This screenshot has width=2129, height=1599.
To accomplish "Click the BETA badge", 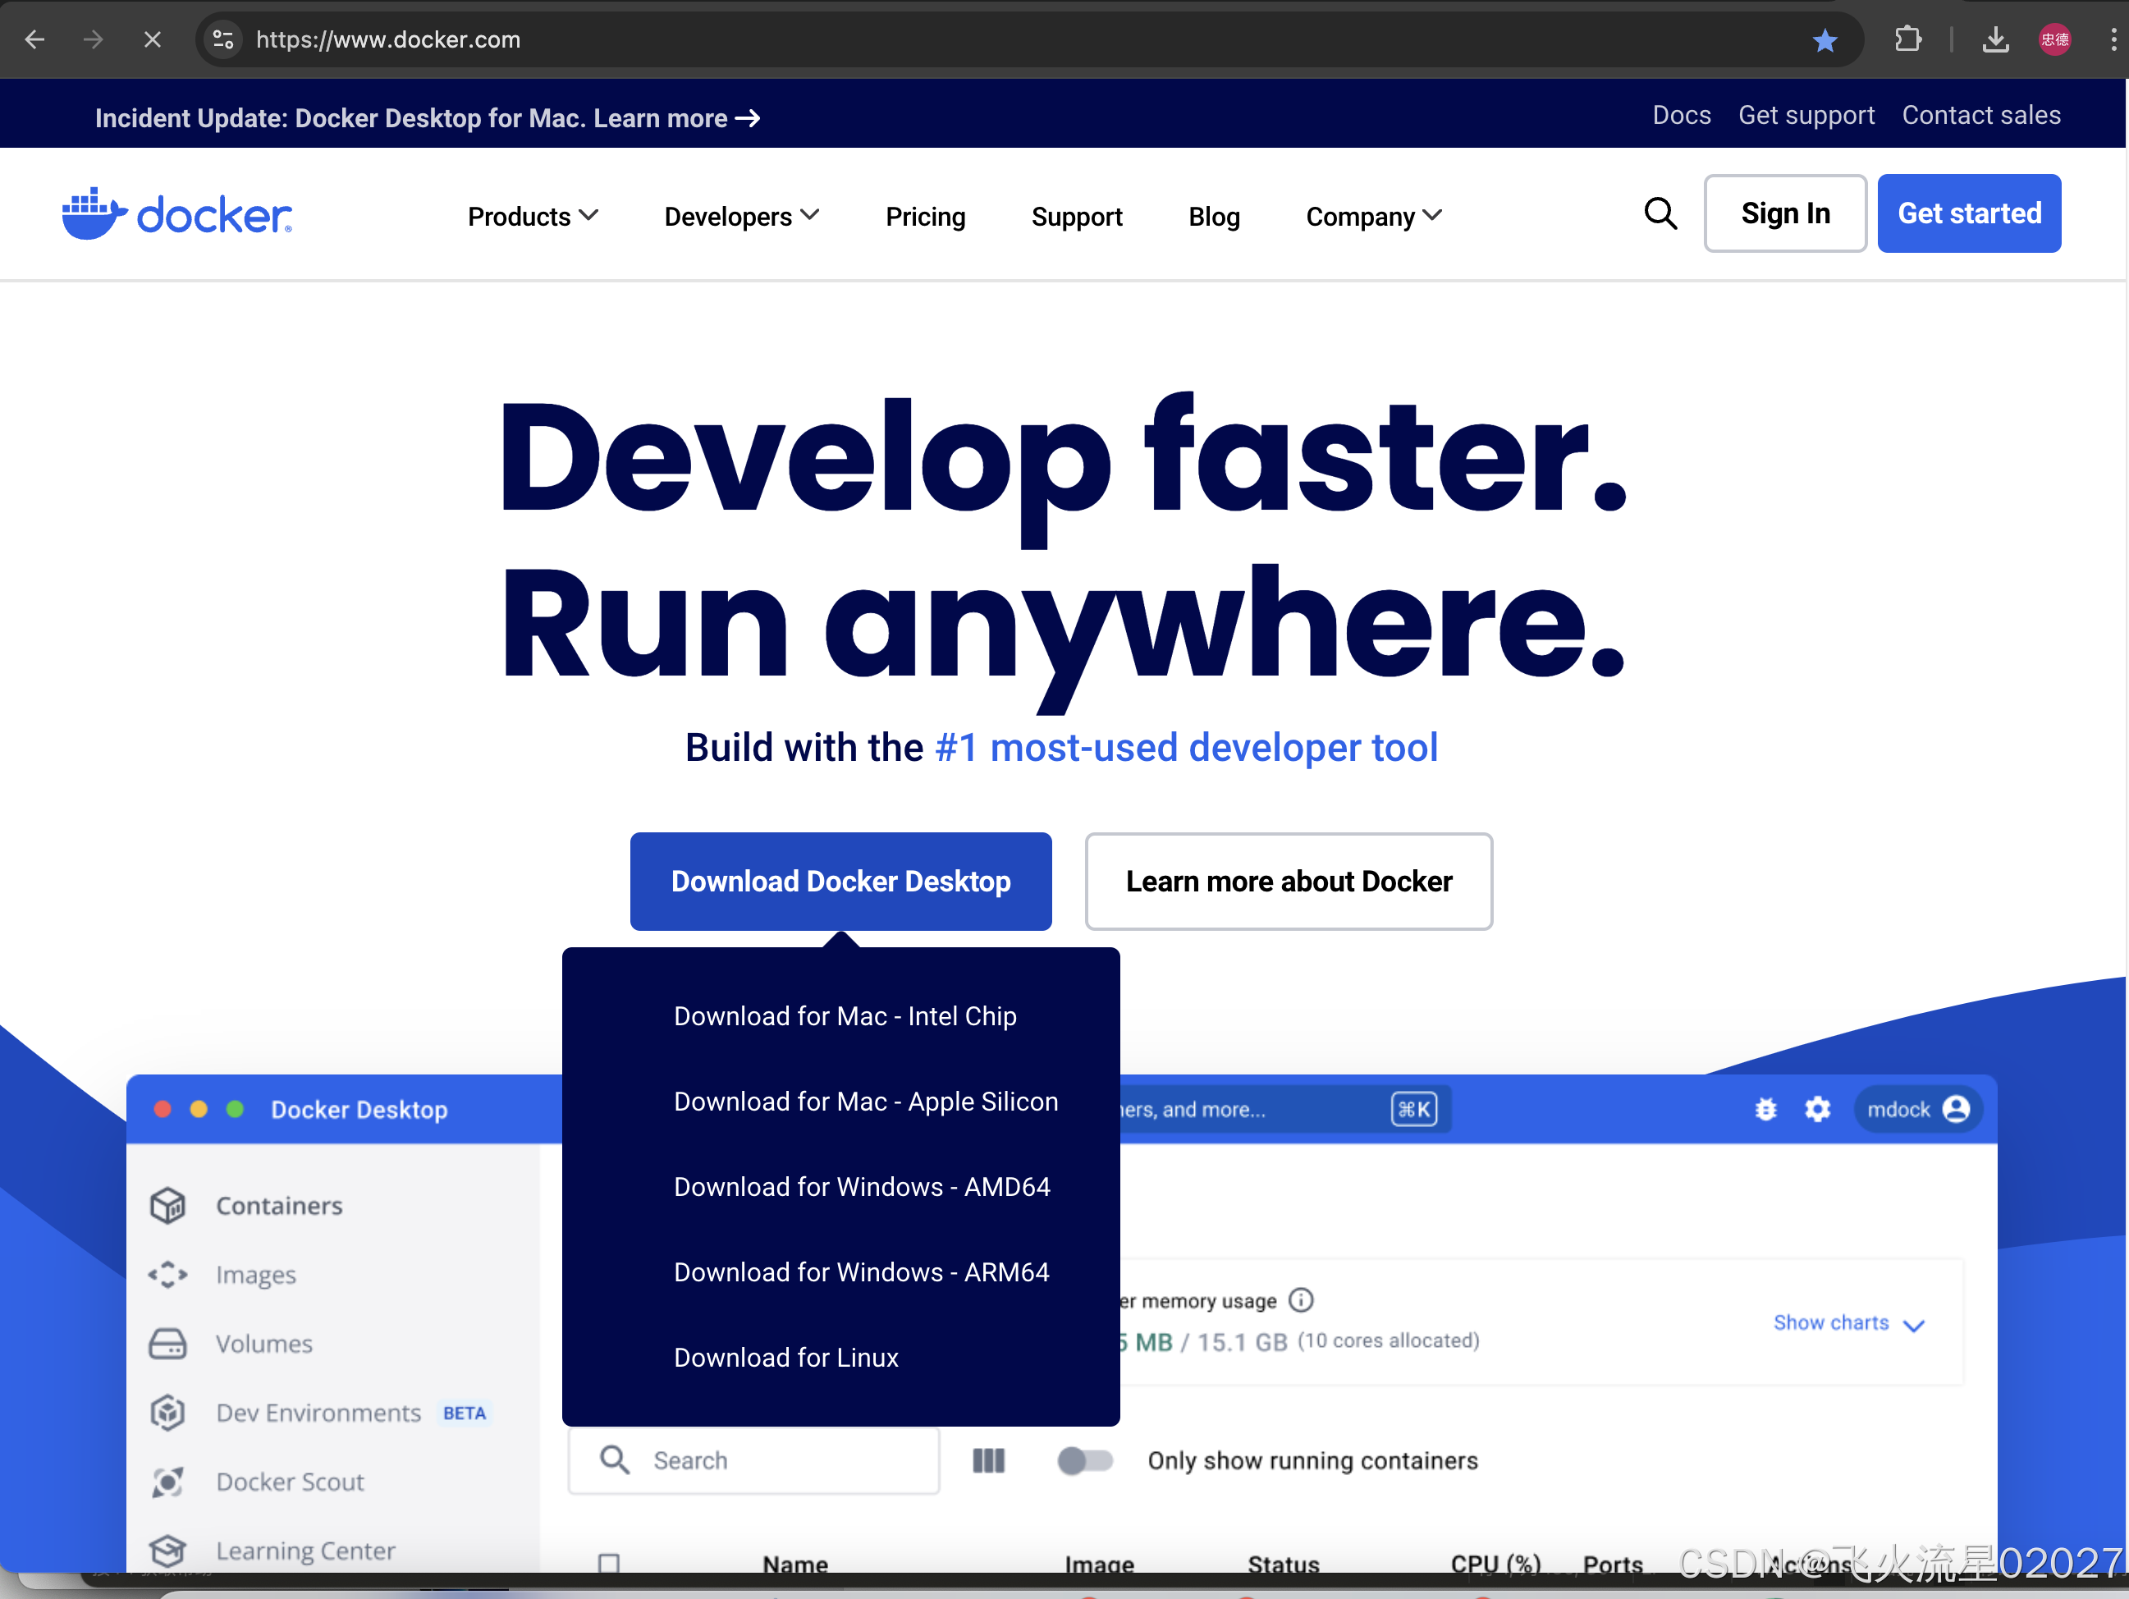I will (464, 1412).
